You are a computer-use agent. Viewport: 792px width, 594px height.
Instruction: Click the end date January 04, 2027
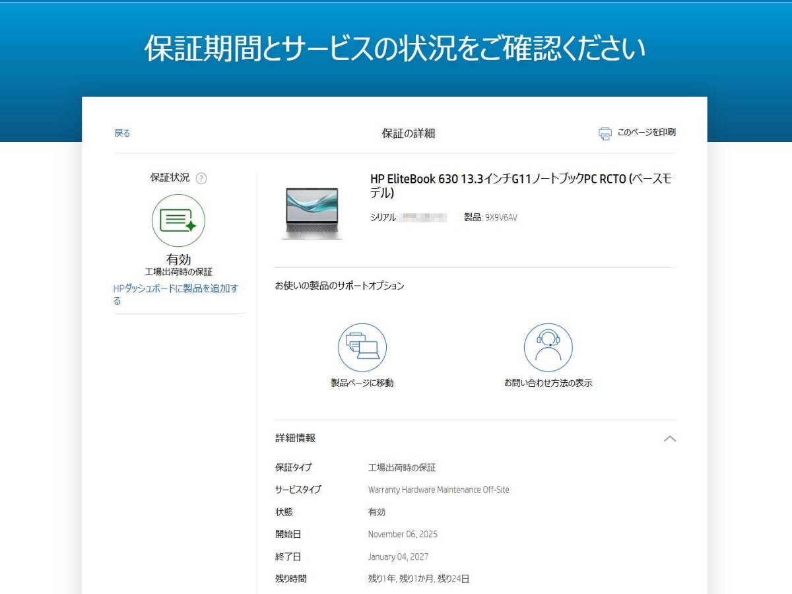(398, 557)
